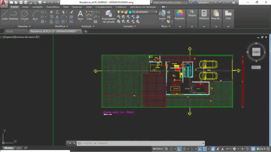
Task: Activate the Mirror tool
Action: point(57,17)
